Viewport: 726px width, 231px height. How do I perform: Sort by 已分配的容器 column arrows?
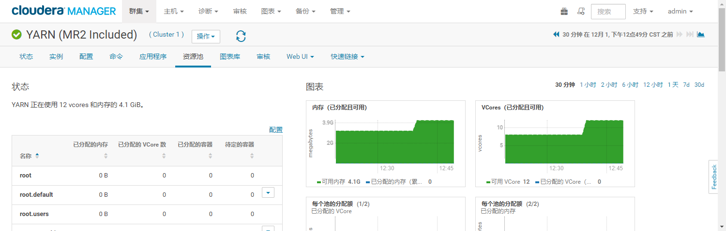(x=211, y=156)
